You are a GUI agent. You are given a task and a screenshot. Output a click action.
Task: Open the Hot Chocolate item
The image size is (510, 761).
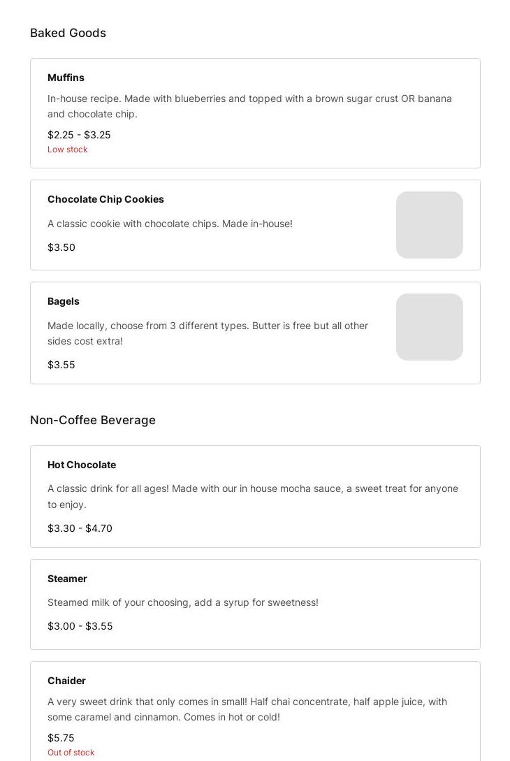[x=82, y=465]
